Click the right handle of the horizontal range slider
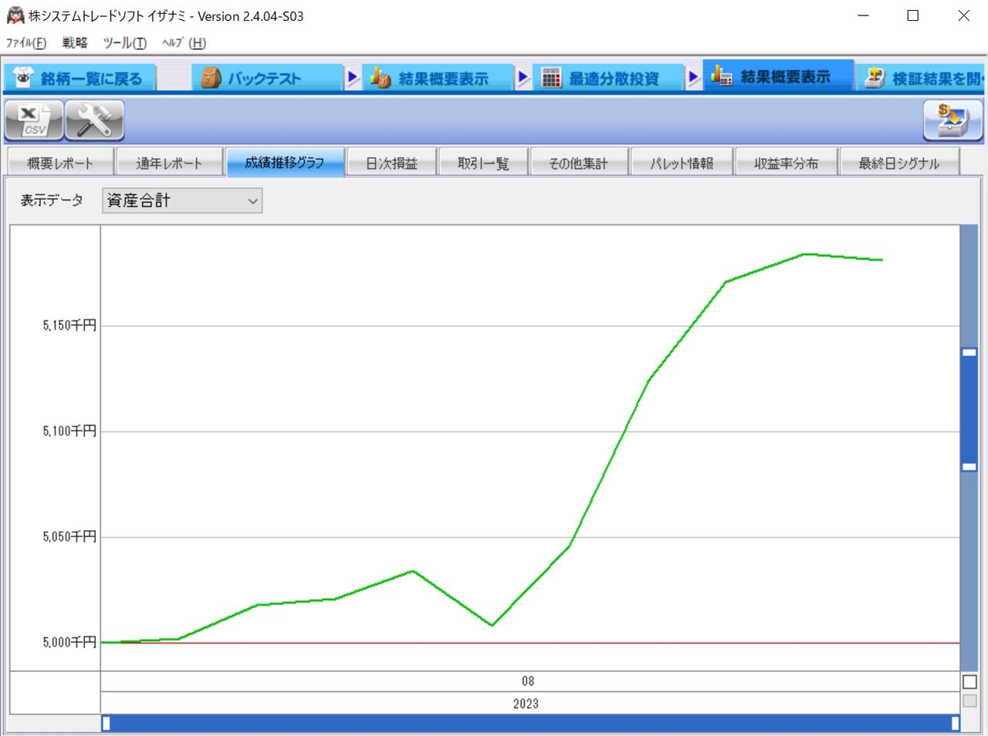Image resolution: width=988 pixels, height=736 pixels. [x=955, y=723]
